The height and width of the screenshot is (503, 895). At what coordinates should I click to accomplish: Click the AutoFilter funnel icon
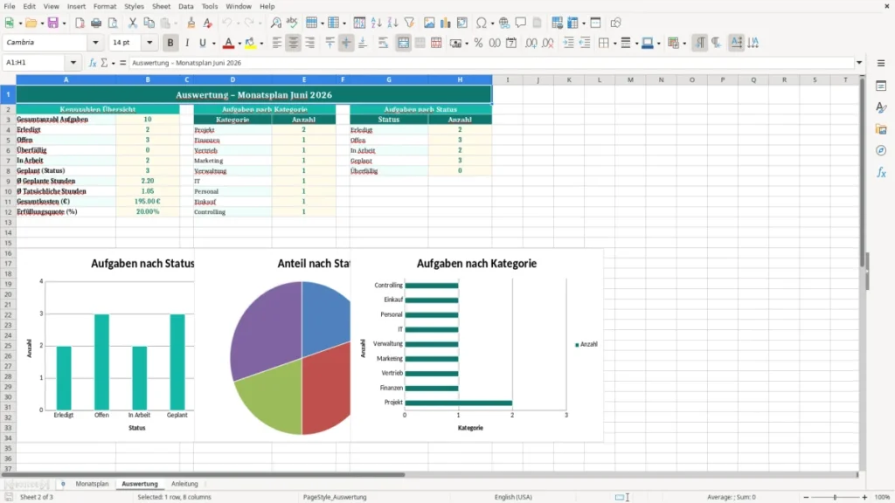coord(409,23)
